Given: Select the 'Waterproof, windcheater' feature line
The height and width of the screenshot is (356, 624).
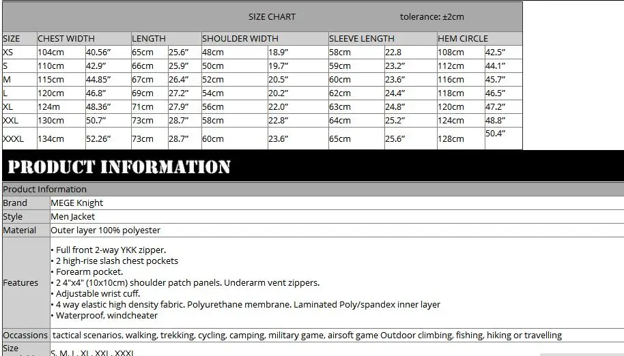Looking at the screenshot, I should pos(104,316).
